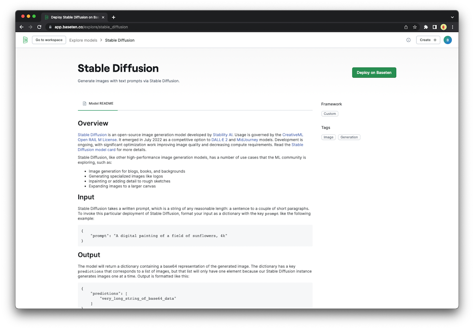Open the user avatar B menu

pyautogui.click(x=448, y=40)
